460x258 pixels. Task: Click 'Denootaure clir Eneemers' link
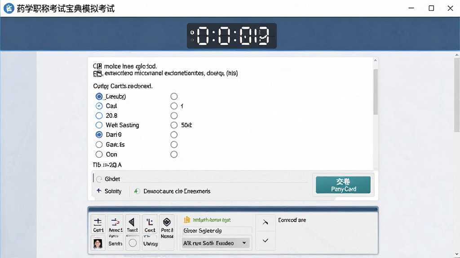click(x=172, y=191)
